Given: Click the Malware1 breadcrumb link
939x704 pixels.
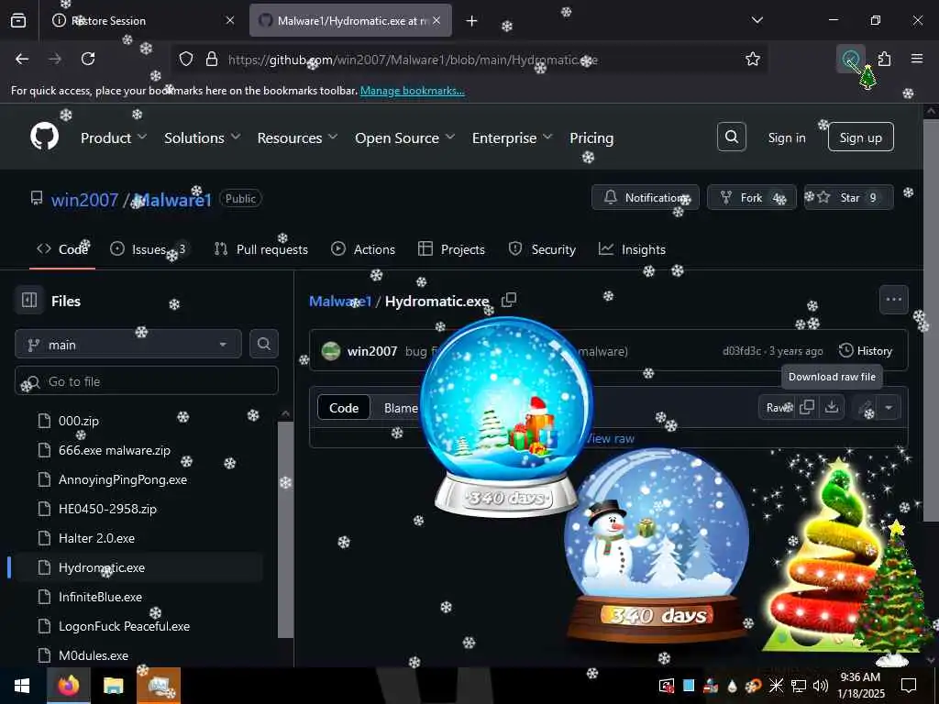Looking at the screenshot, I should click(340, 301).
